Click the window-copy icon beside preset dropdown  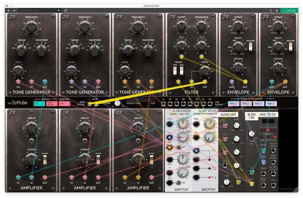(65, 10)
